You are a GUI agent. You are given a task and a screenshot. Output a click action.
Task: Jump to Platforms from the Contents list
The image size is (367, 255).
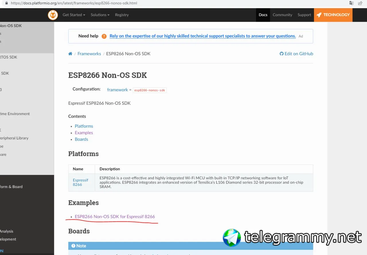[84, 126]
